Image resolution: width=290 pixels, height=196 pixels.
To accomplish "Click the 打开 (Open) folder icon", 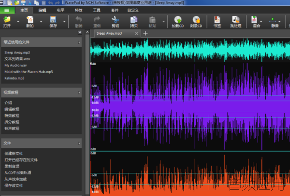I will click(x=7, y=20).
